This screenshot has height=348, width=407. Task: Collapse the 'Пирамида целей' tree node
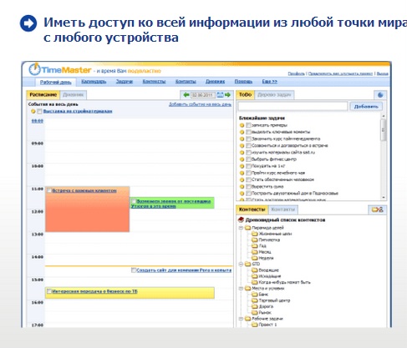[x=241, y=228]
